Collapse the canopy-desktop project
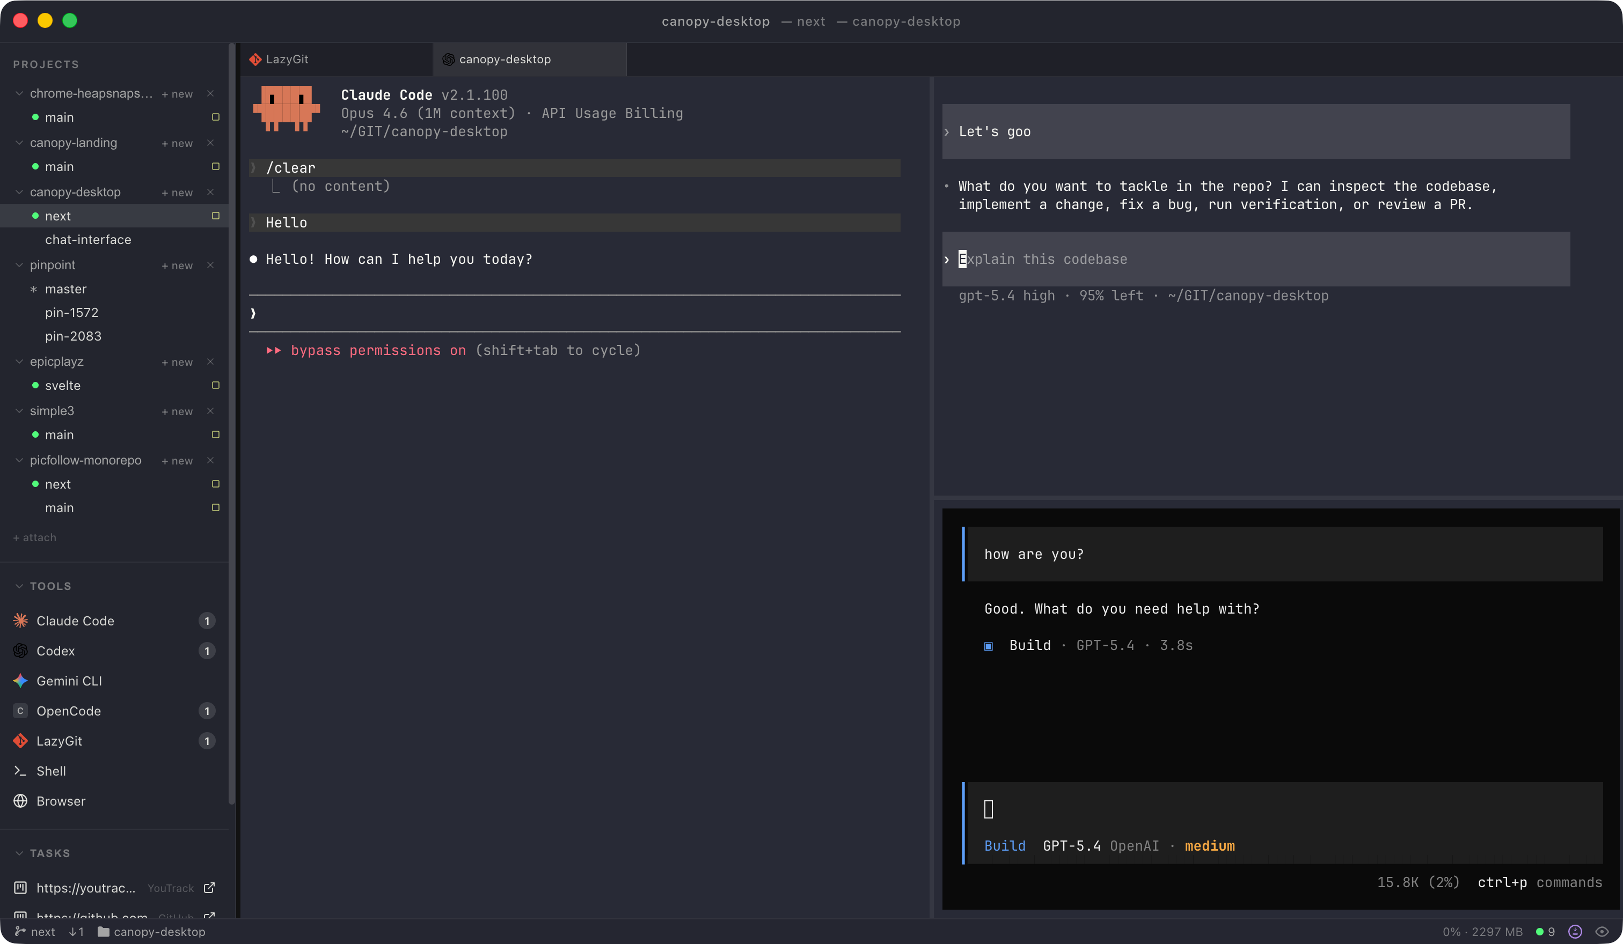The height and width of the screenshot is (944, 1623). click(19, 192)
